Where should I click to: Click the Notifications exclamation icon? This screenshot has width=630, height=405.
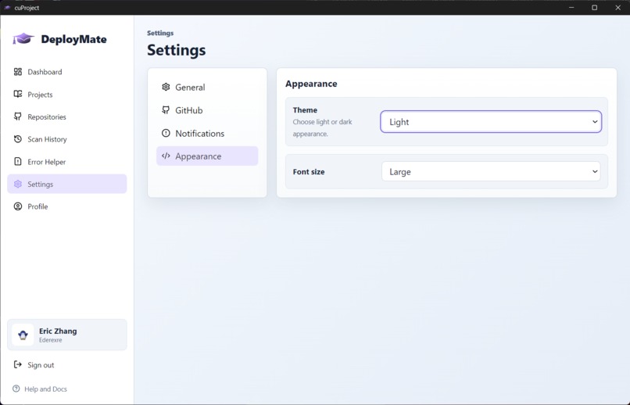point(166,133)
